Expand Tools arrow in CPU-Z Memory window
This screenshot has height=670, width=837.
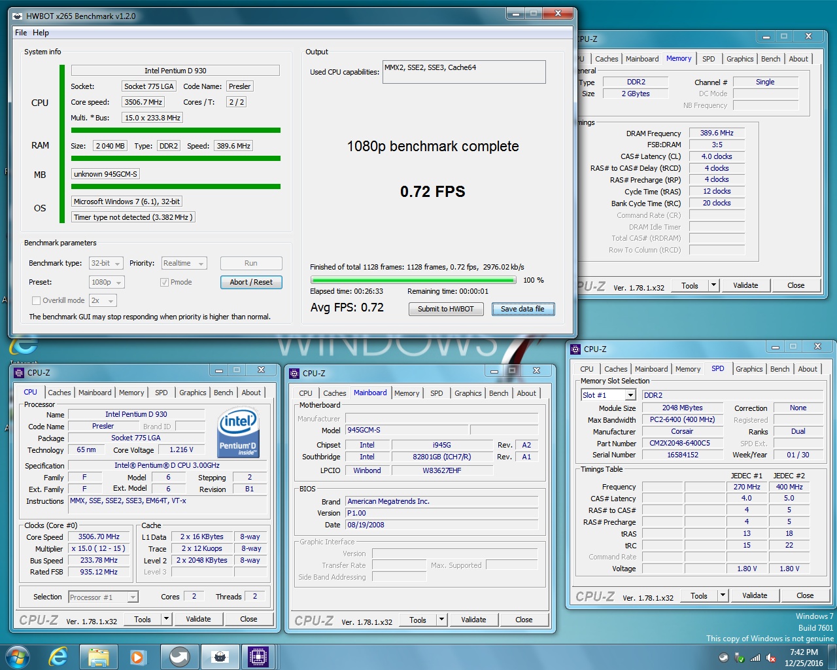click(713, 285)
